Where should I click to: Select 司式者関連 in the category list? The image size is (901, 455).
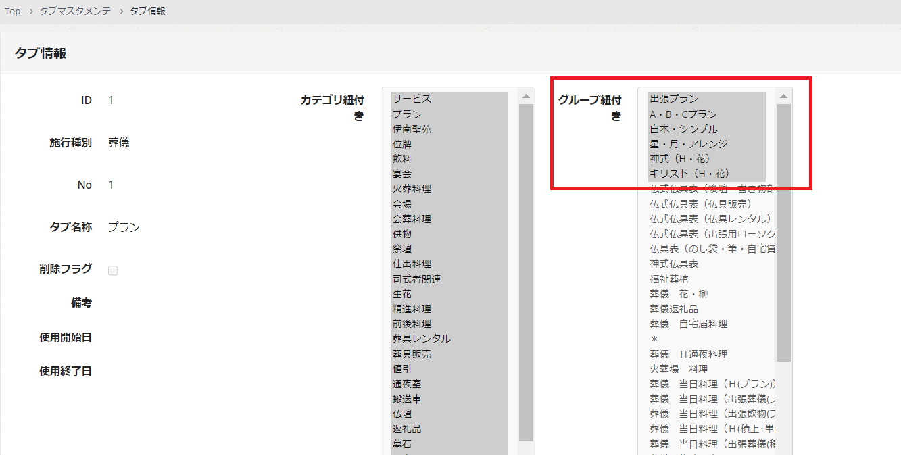(416, 279)
